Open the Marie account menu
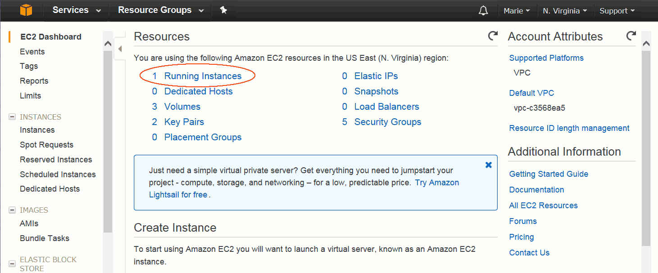This screenshot has height=273, width=658. tap(517, 11)
